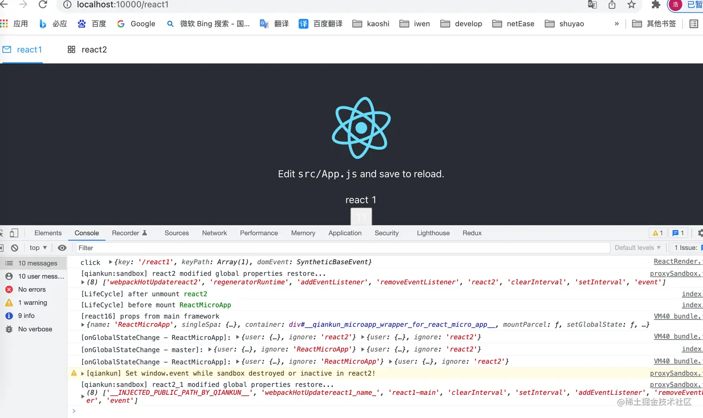Click the console prompt input line
The width and height of the screenshot is (703, 418).
tap(386, 411)
